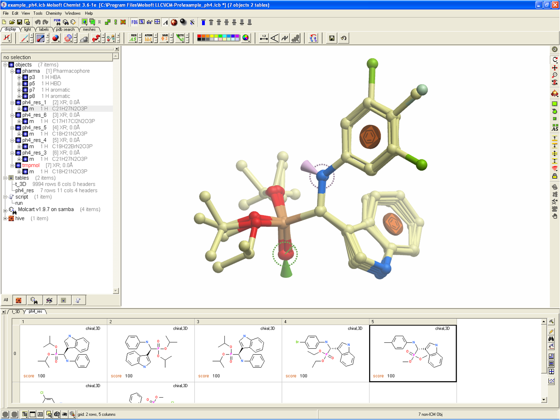Open the ph4_res table entry in tree
The image size is (560, 420).
pyautogui.click(x=25, y=190)
